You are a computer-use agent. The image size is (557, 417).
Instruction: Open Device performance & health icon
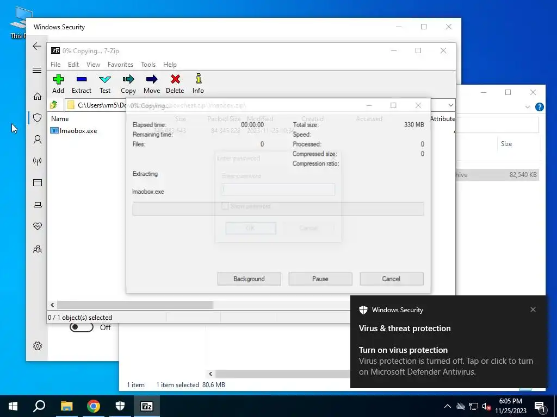(38, 226)
